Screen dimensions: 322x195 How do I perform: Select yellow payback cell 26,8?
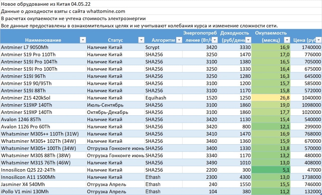point(271,98)
